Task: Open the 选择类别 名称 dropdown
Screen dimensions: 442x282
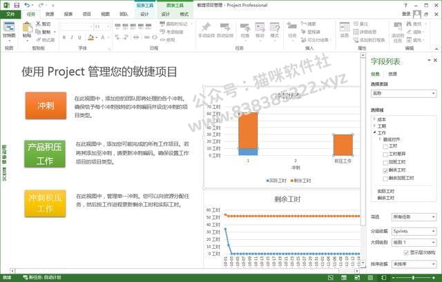Action: [x=403, y=94]
